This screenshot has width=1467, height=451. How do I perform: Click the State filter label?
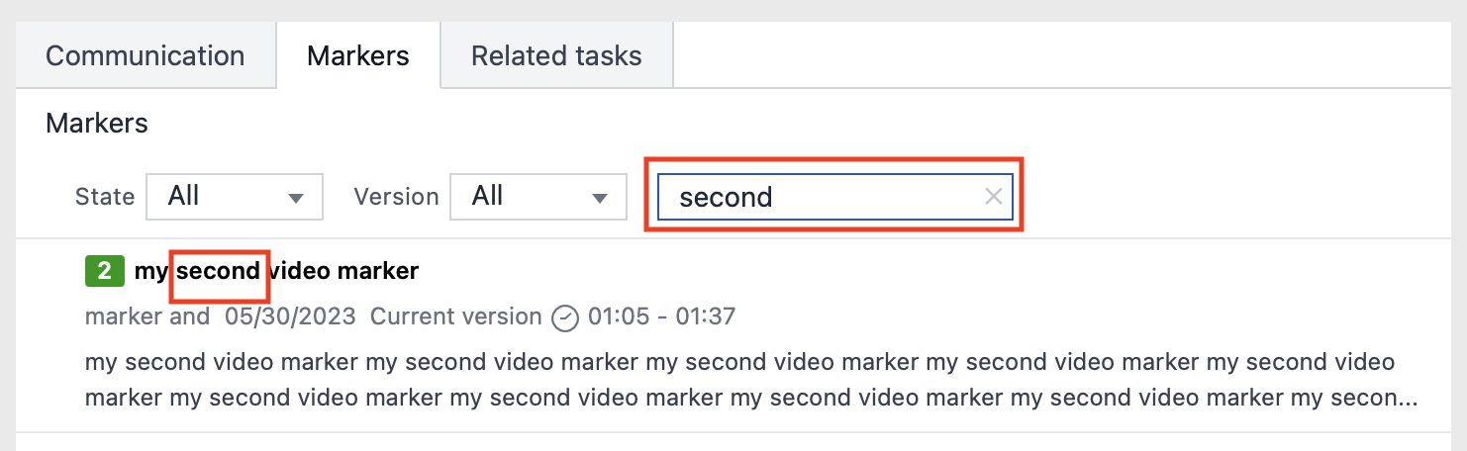pyautogui.click(x=105, y=197)
